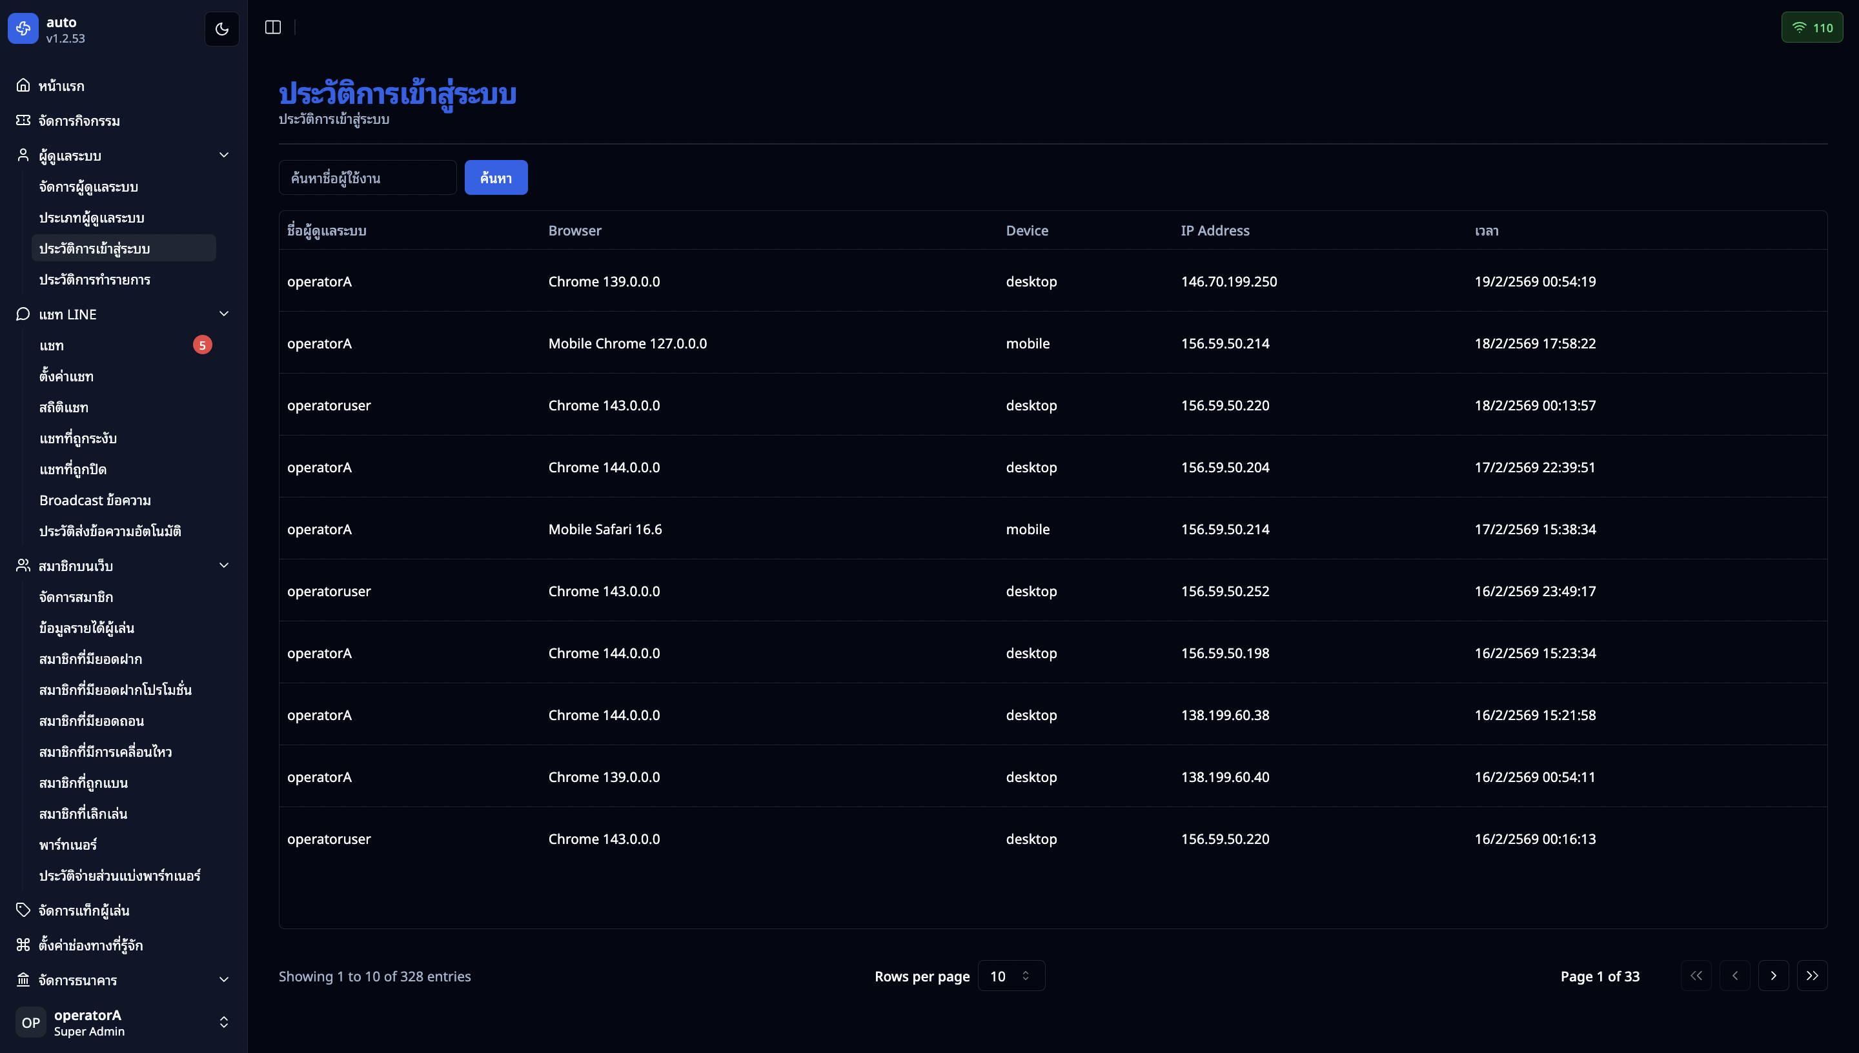The width and height of the screenshot is (1859, 1053).
Task: Open จัดการกิจกรรม ticket icon
Action: [23, 120]
